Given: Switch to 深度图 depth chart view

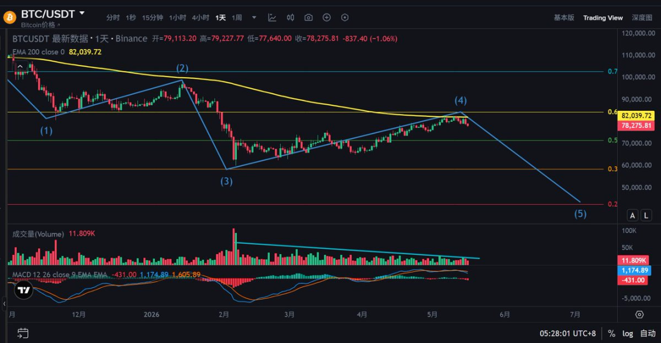Looking at the screenshot, I should click(x=642, y=18).
